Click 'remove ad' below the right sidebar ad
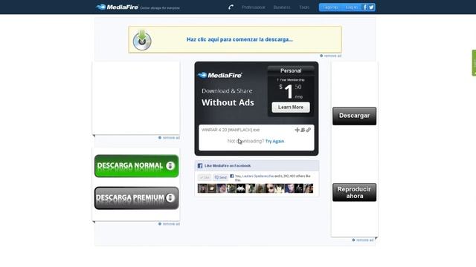The width and height of the screenshot is (476, 267). click(x=363, y=240)
